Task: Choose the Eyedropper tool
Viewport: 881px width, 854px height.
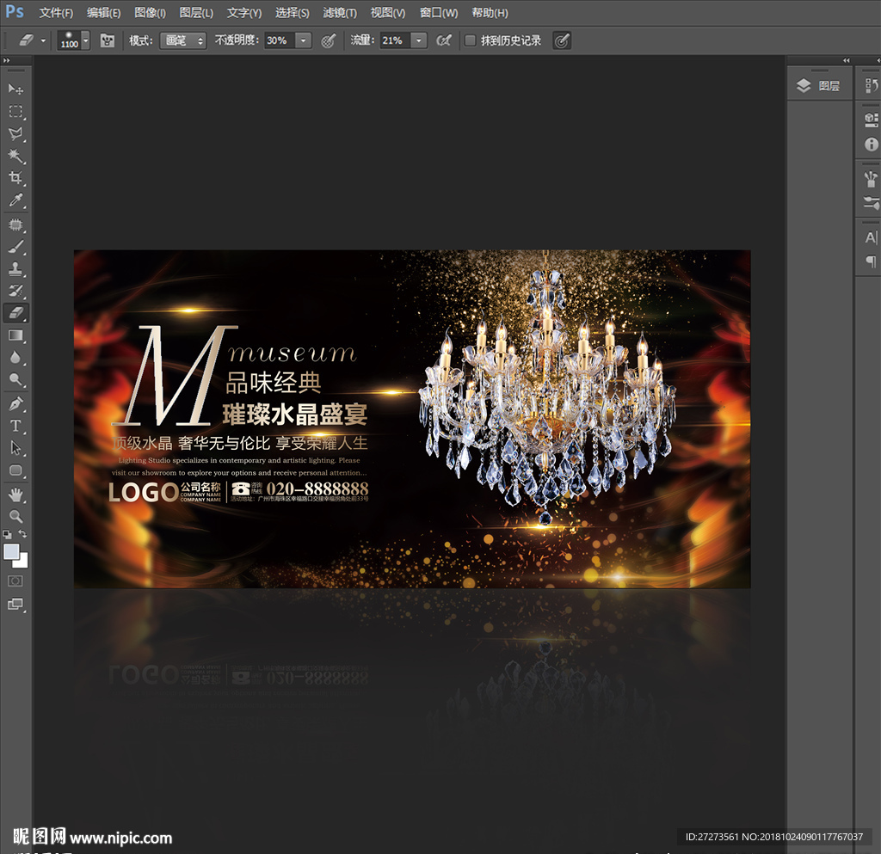Action: tap(15, 200)
